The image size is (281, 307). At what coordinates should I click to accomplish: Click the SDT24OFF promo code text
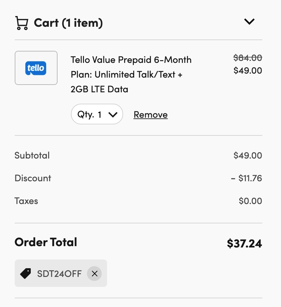[x=59, y=274]
